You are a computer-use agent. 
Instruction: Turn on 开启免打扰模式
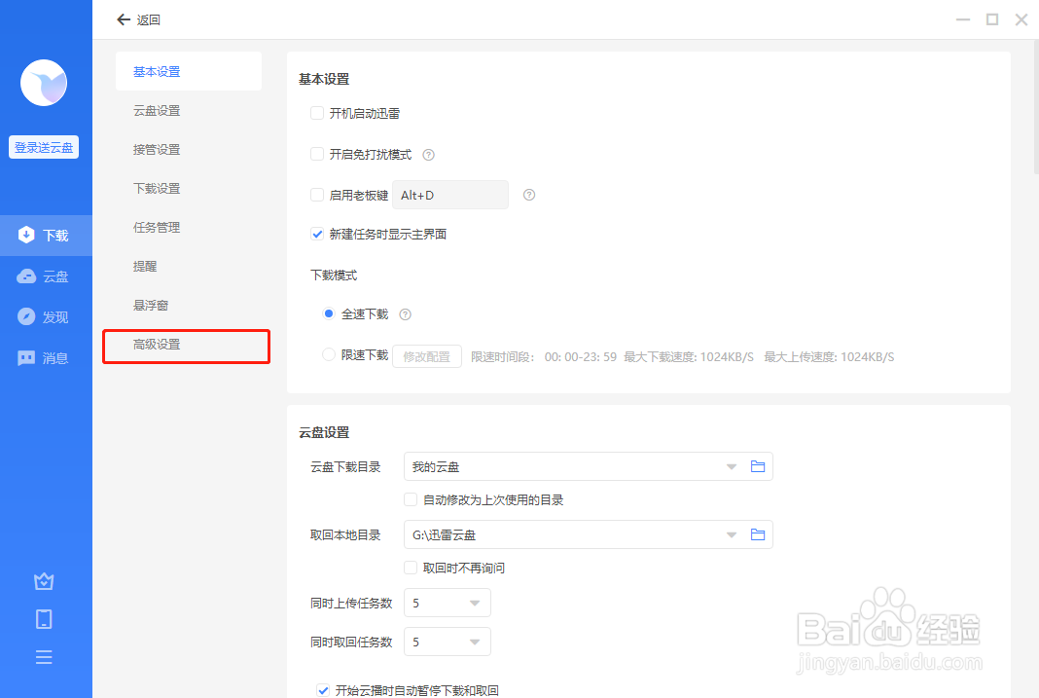coord(317,154)
